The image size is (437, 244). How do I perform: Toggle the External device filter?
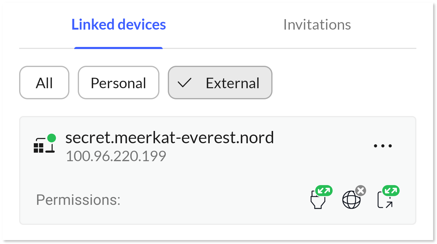pyautogui.click(x=220, y=83)
